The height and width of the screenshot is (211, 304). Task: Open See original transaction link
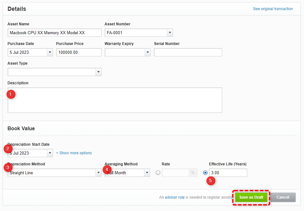273,9
